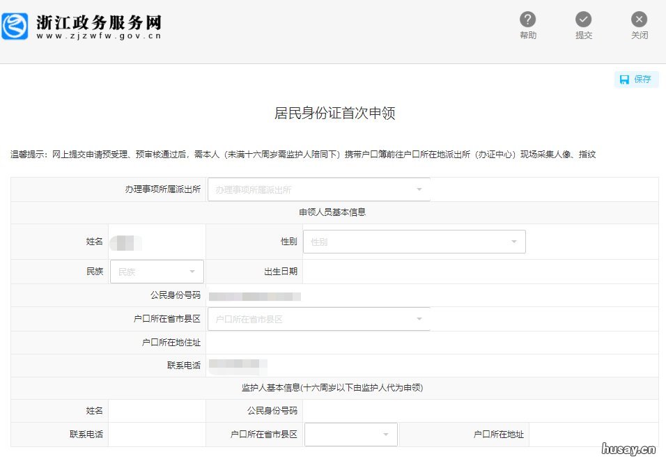The image size is (666, 461).
Task: Click the 帮助 help icon
Action: point(528,19)
